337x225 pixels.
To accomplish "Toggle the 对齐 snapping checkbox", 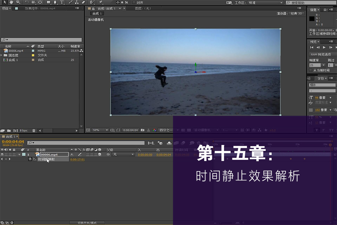I will 134,3.
